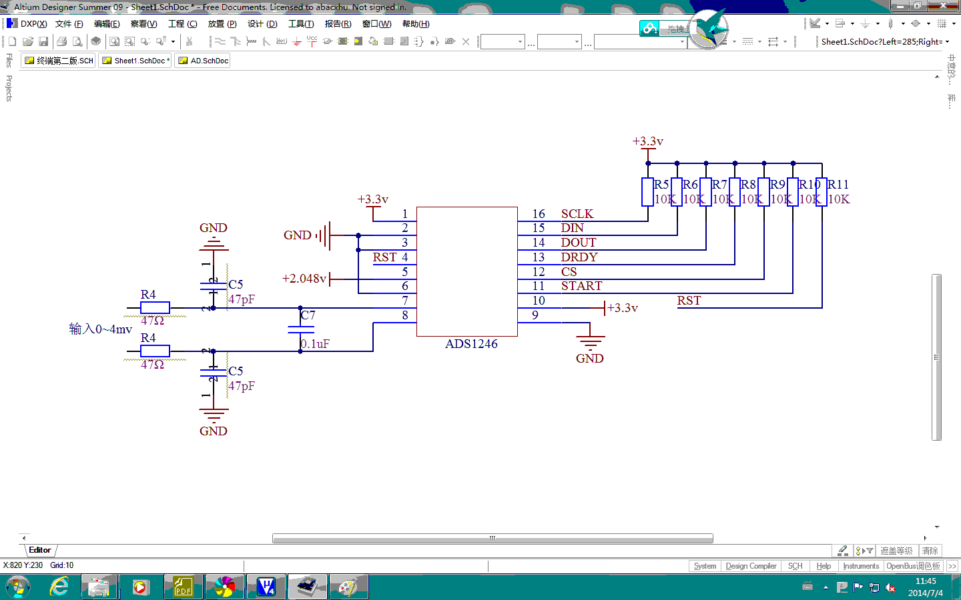The width and height of the screenshot is (961, 600).
Task: Click the 遮盖等级 mask level control
Action: pyautogui.click(x=896, y=551)
